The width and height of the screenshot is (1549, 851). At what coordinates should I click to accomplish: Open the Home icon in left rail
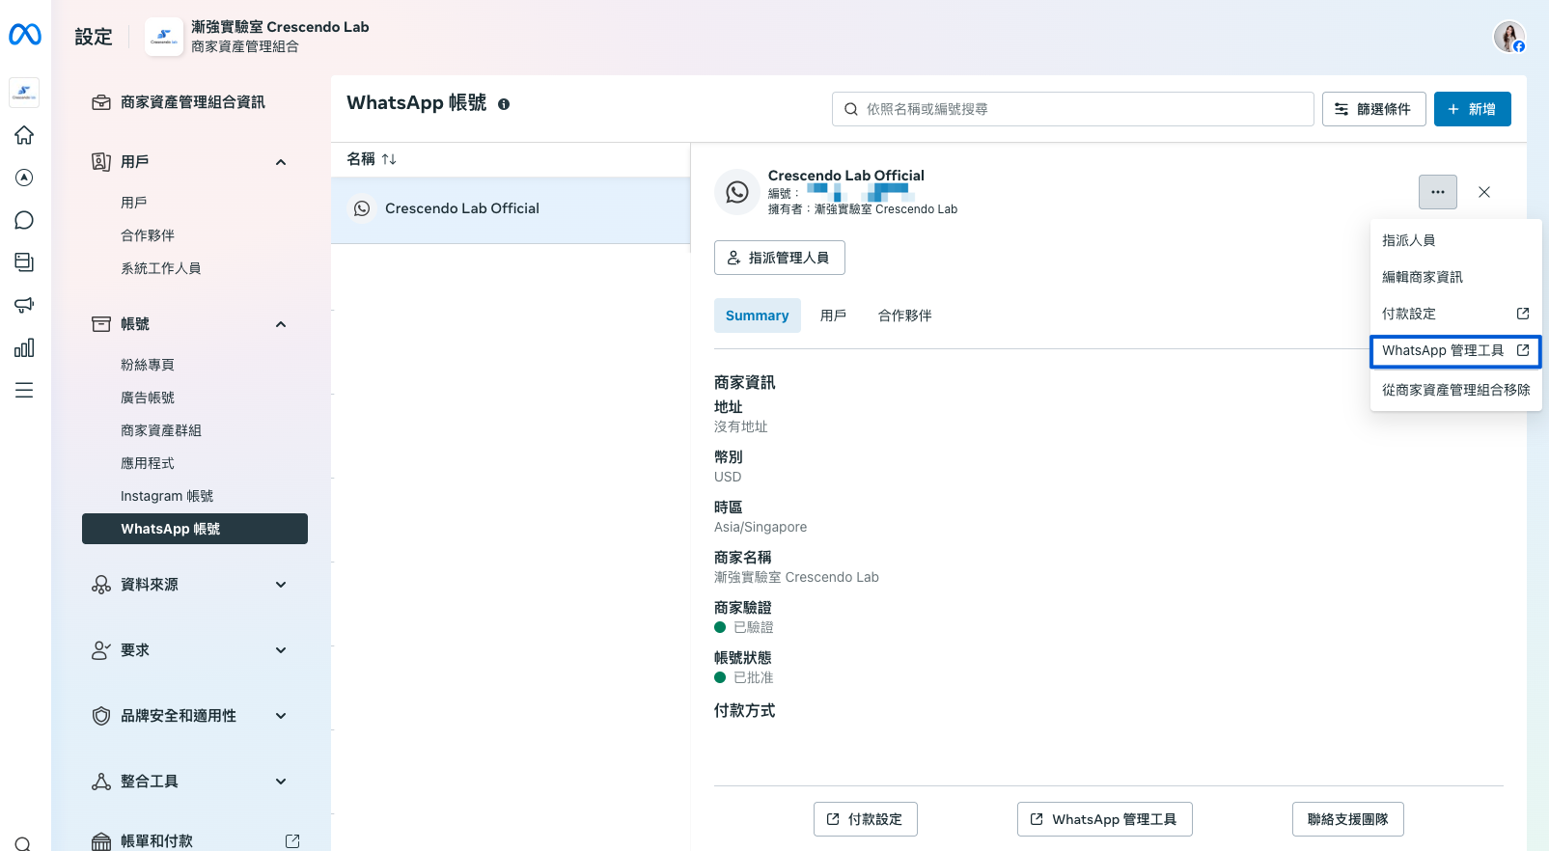[24, 135]
